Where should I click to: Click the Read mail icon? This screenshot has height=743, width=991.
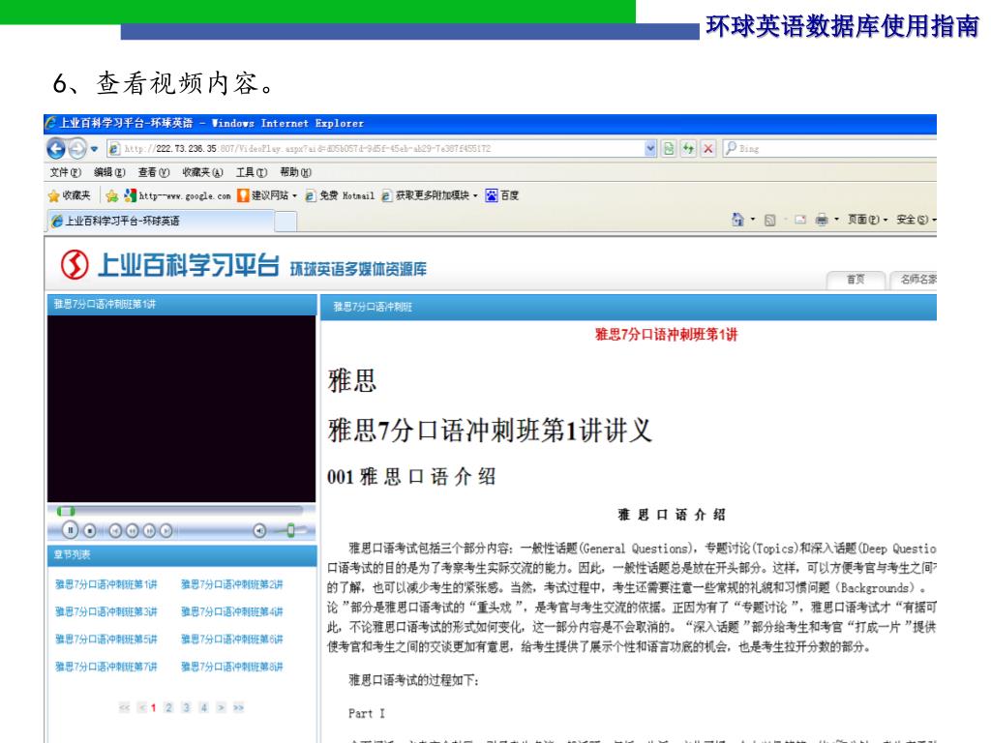point(800,220)
